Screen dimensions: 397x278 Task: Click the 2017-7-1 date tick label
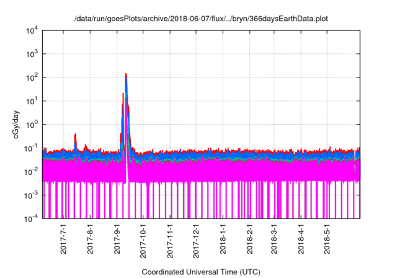63,239
